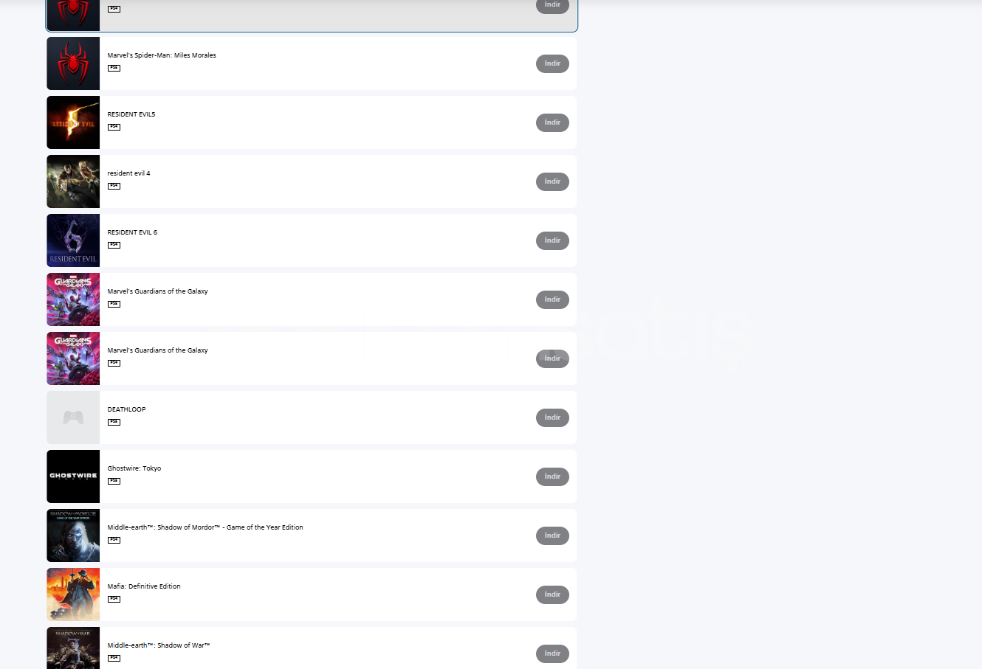Download DEATHLOOP via its İndir button
This screenshot has width=982, height=669.
[x=552, y=417]
